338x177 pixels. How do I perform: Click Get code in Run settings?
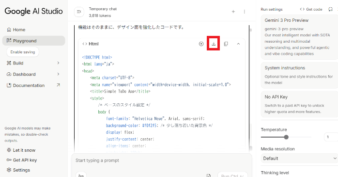point(311,9)
